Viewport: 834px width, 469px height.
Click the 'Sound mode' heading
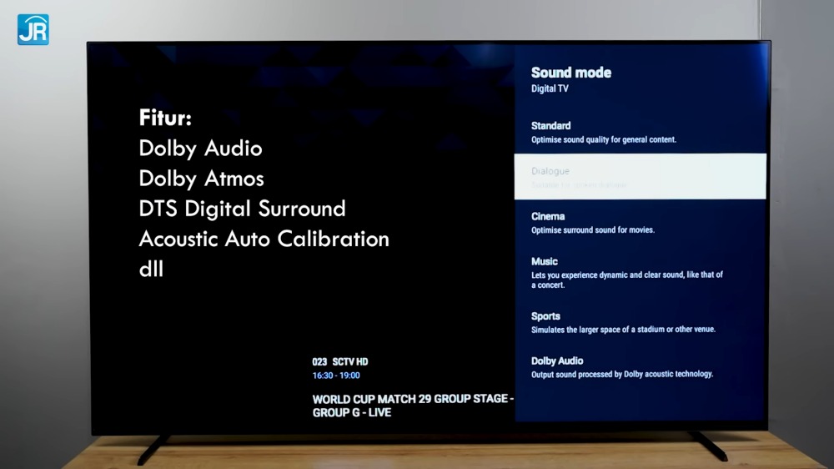570,73
